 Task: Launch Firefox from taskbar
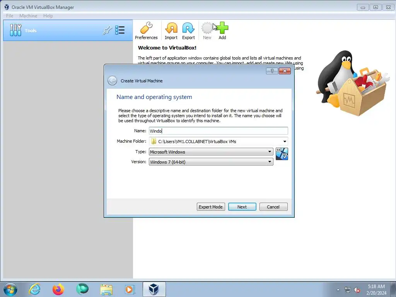(58, 289)
